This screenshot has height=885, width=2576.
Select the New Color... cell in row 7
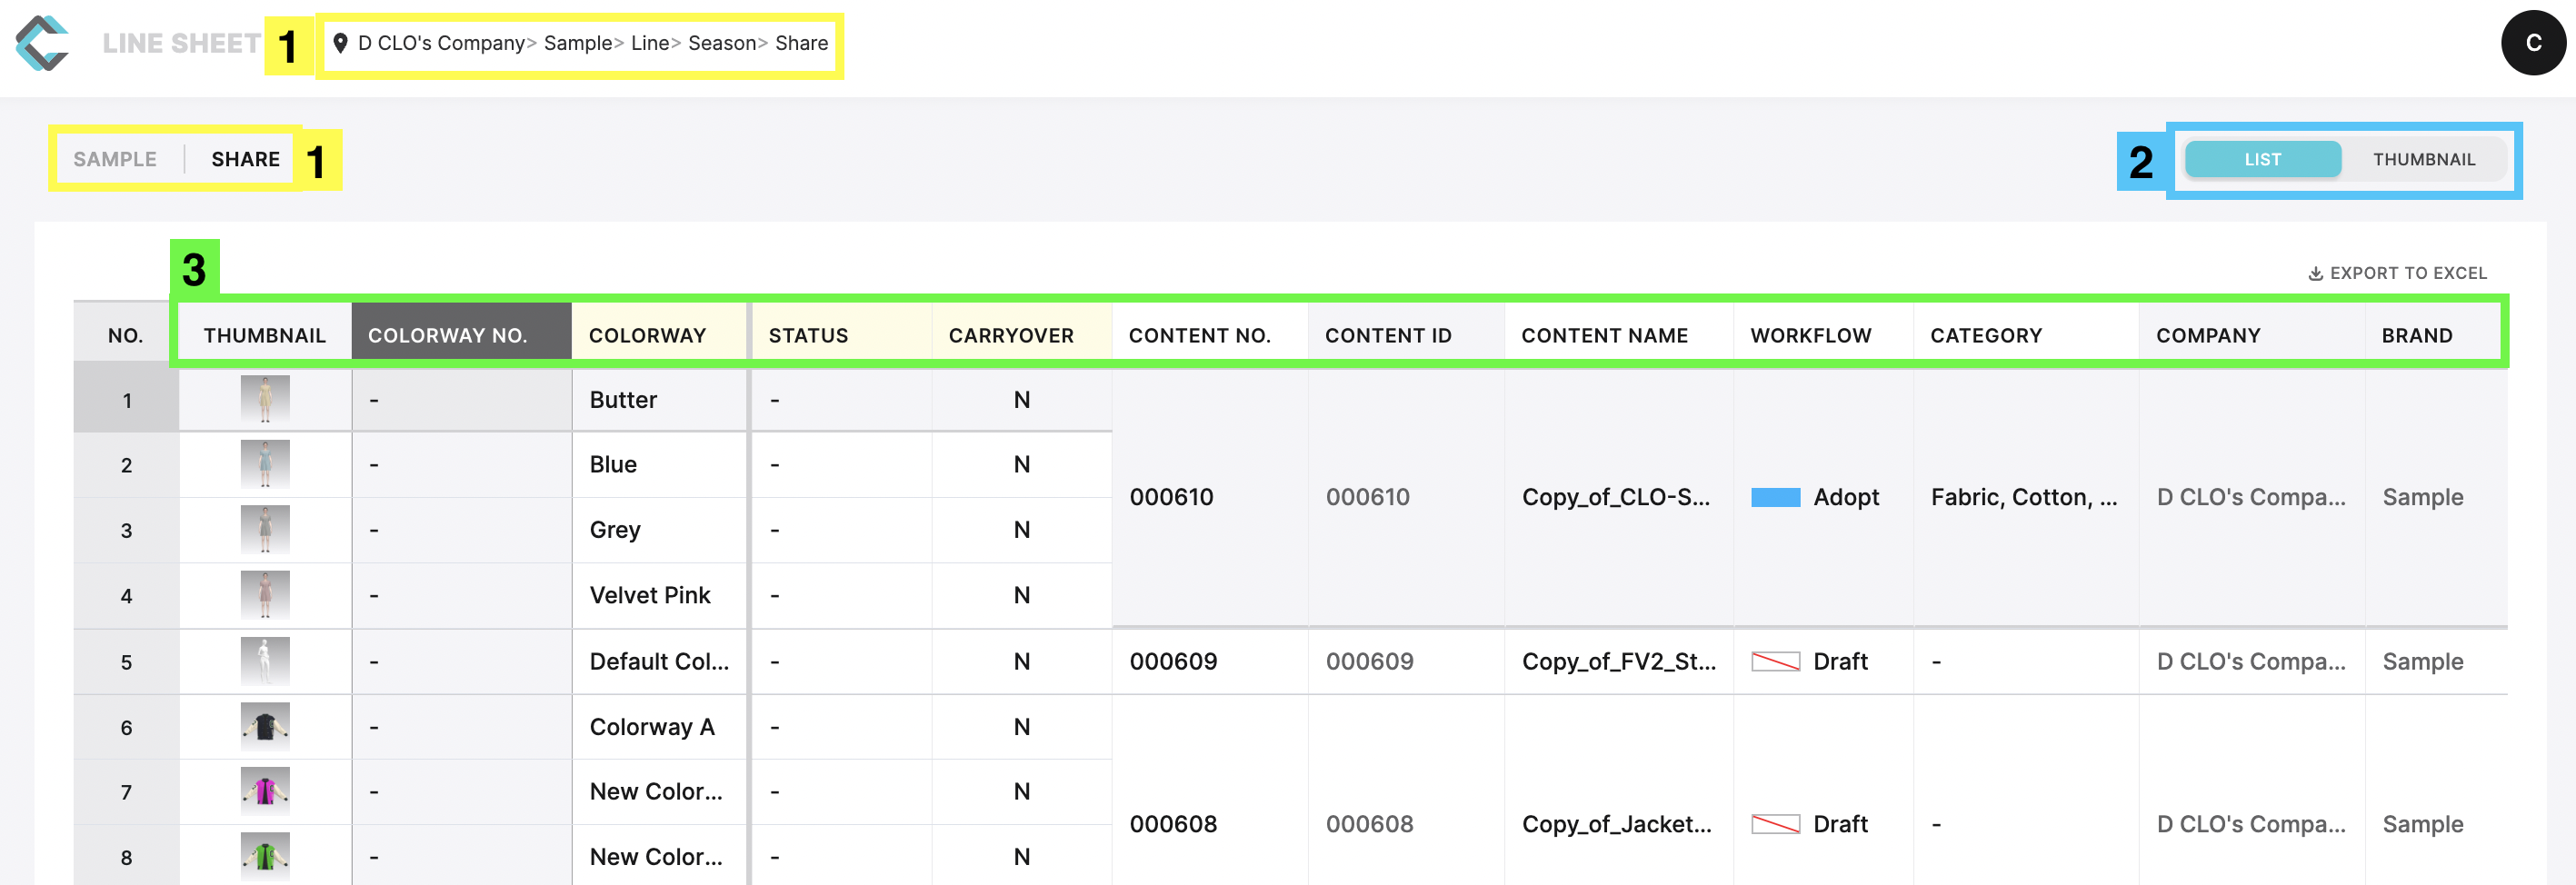tap(659, 791)
